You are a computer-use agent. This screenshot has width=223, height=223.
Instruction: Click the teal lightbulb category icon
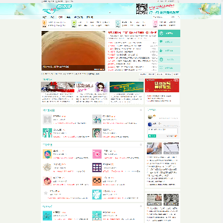click(118, 24)
